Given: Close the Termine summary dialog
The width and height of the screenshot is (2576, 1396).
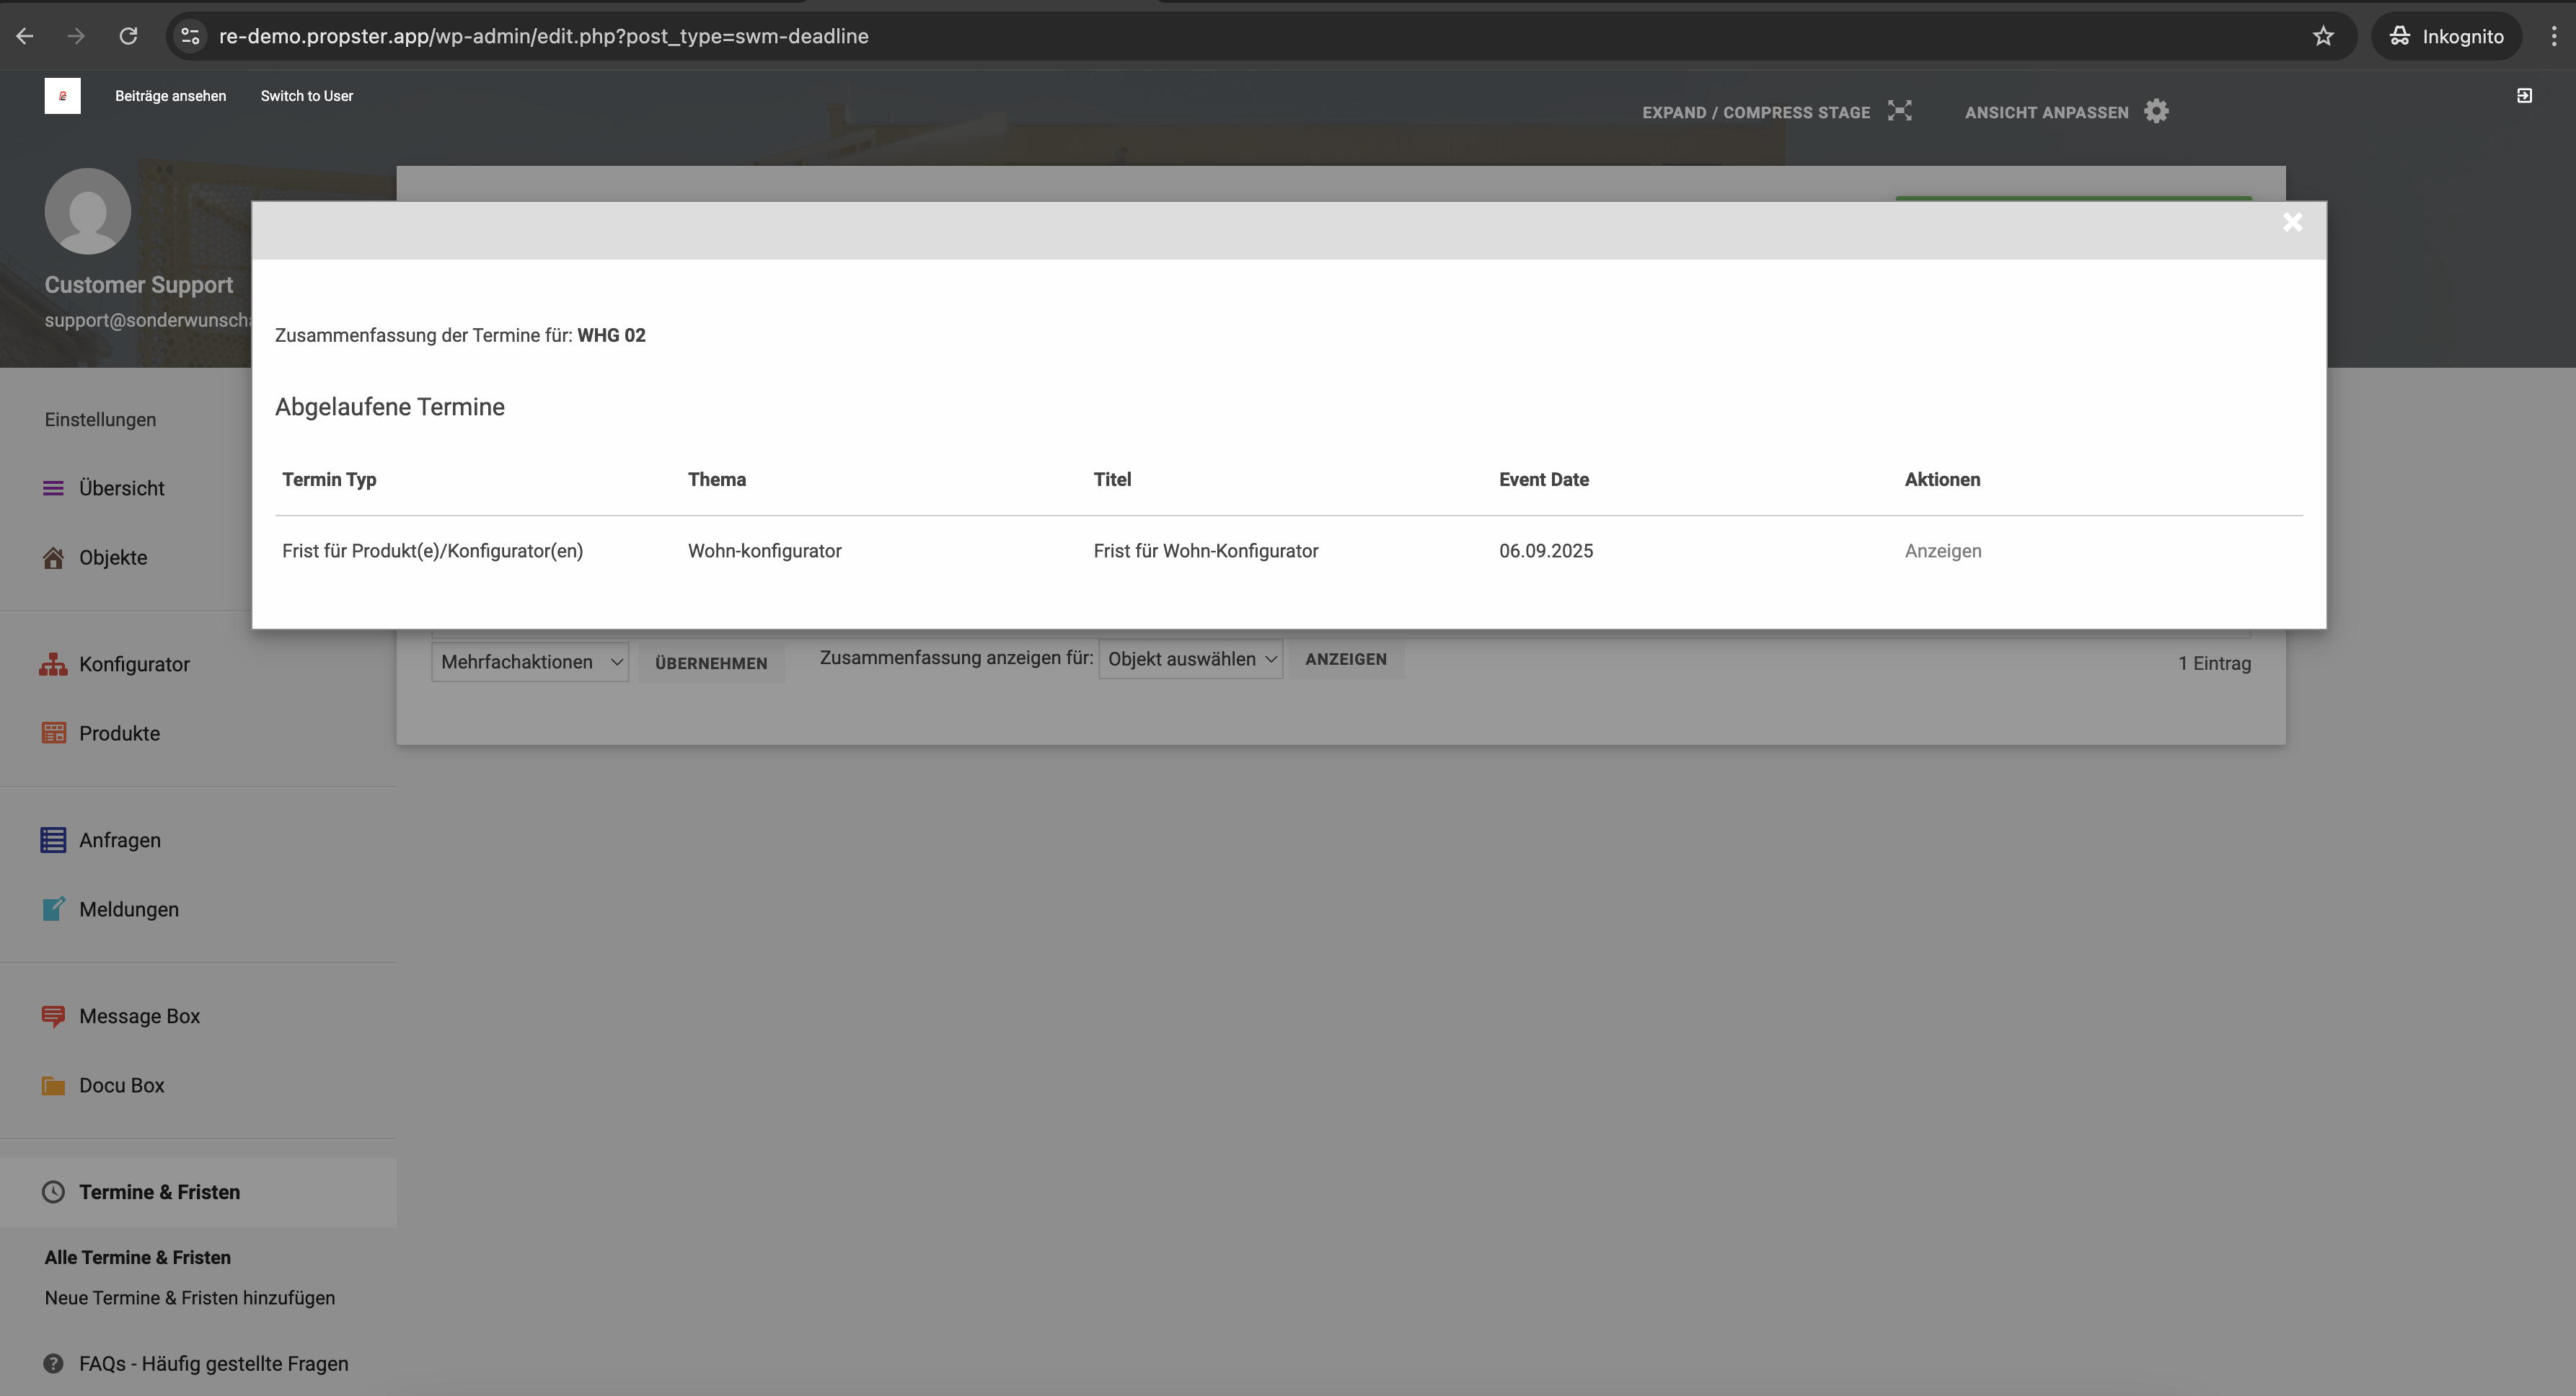Looking at the screenshot, I should point(2292,222).
